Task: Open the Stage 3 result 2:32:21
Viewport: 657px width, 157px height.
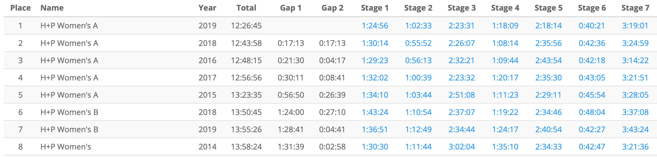Action: pyautogui.click(x=461, y=60)
